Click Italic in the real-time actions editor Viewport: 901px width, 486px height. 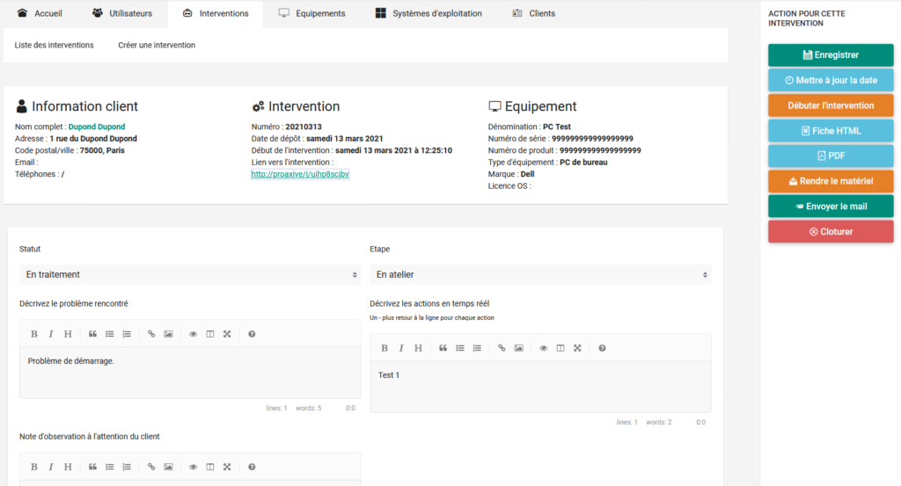[401, 348]
